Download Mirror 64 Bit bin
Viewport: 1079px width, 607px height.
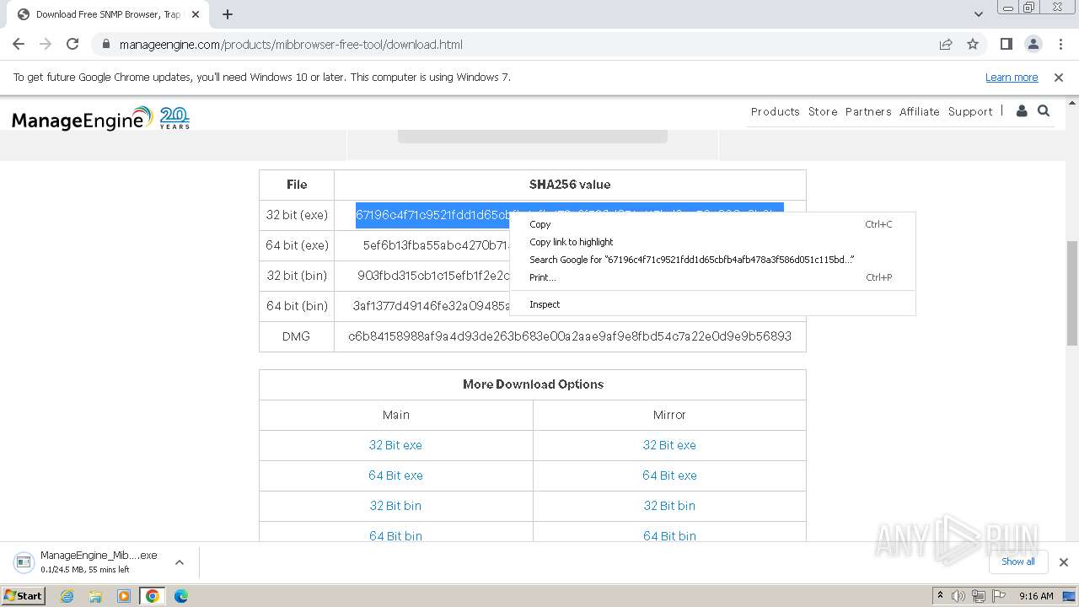tap(669, 535)
